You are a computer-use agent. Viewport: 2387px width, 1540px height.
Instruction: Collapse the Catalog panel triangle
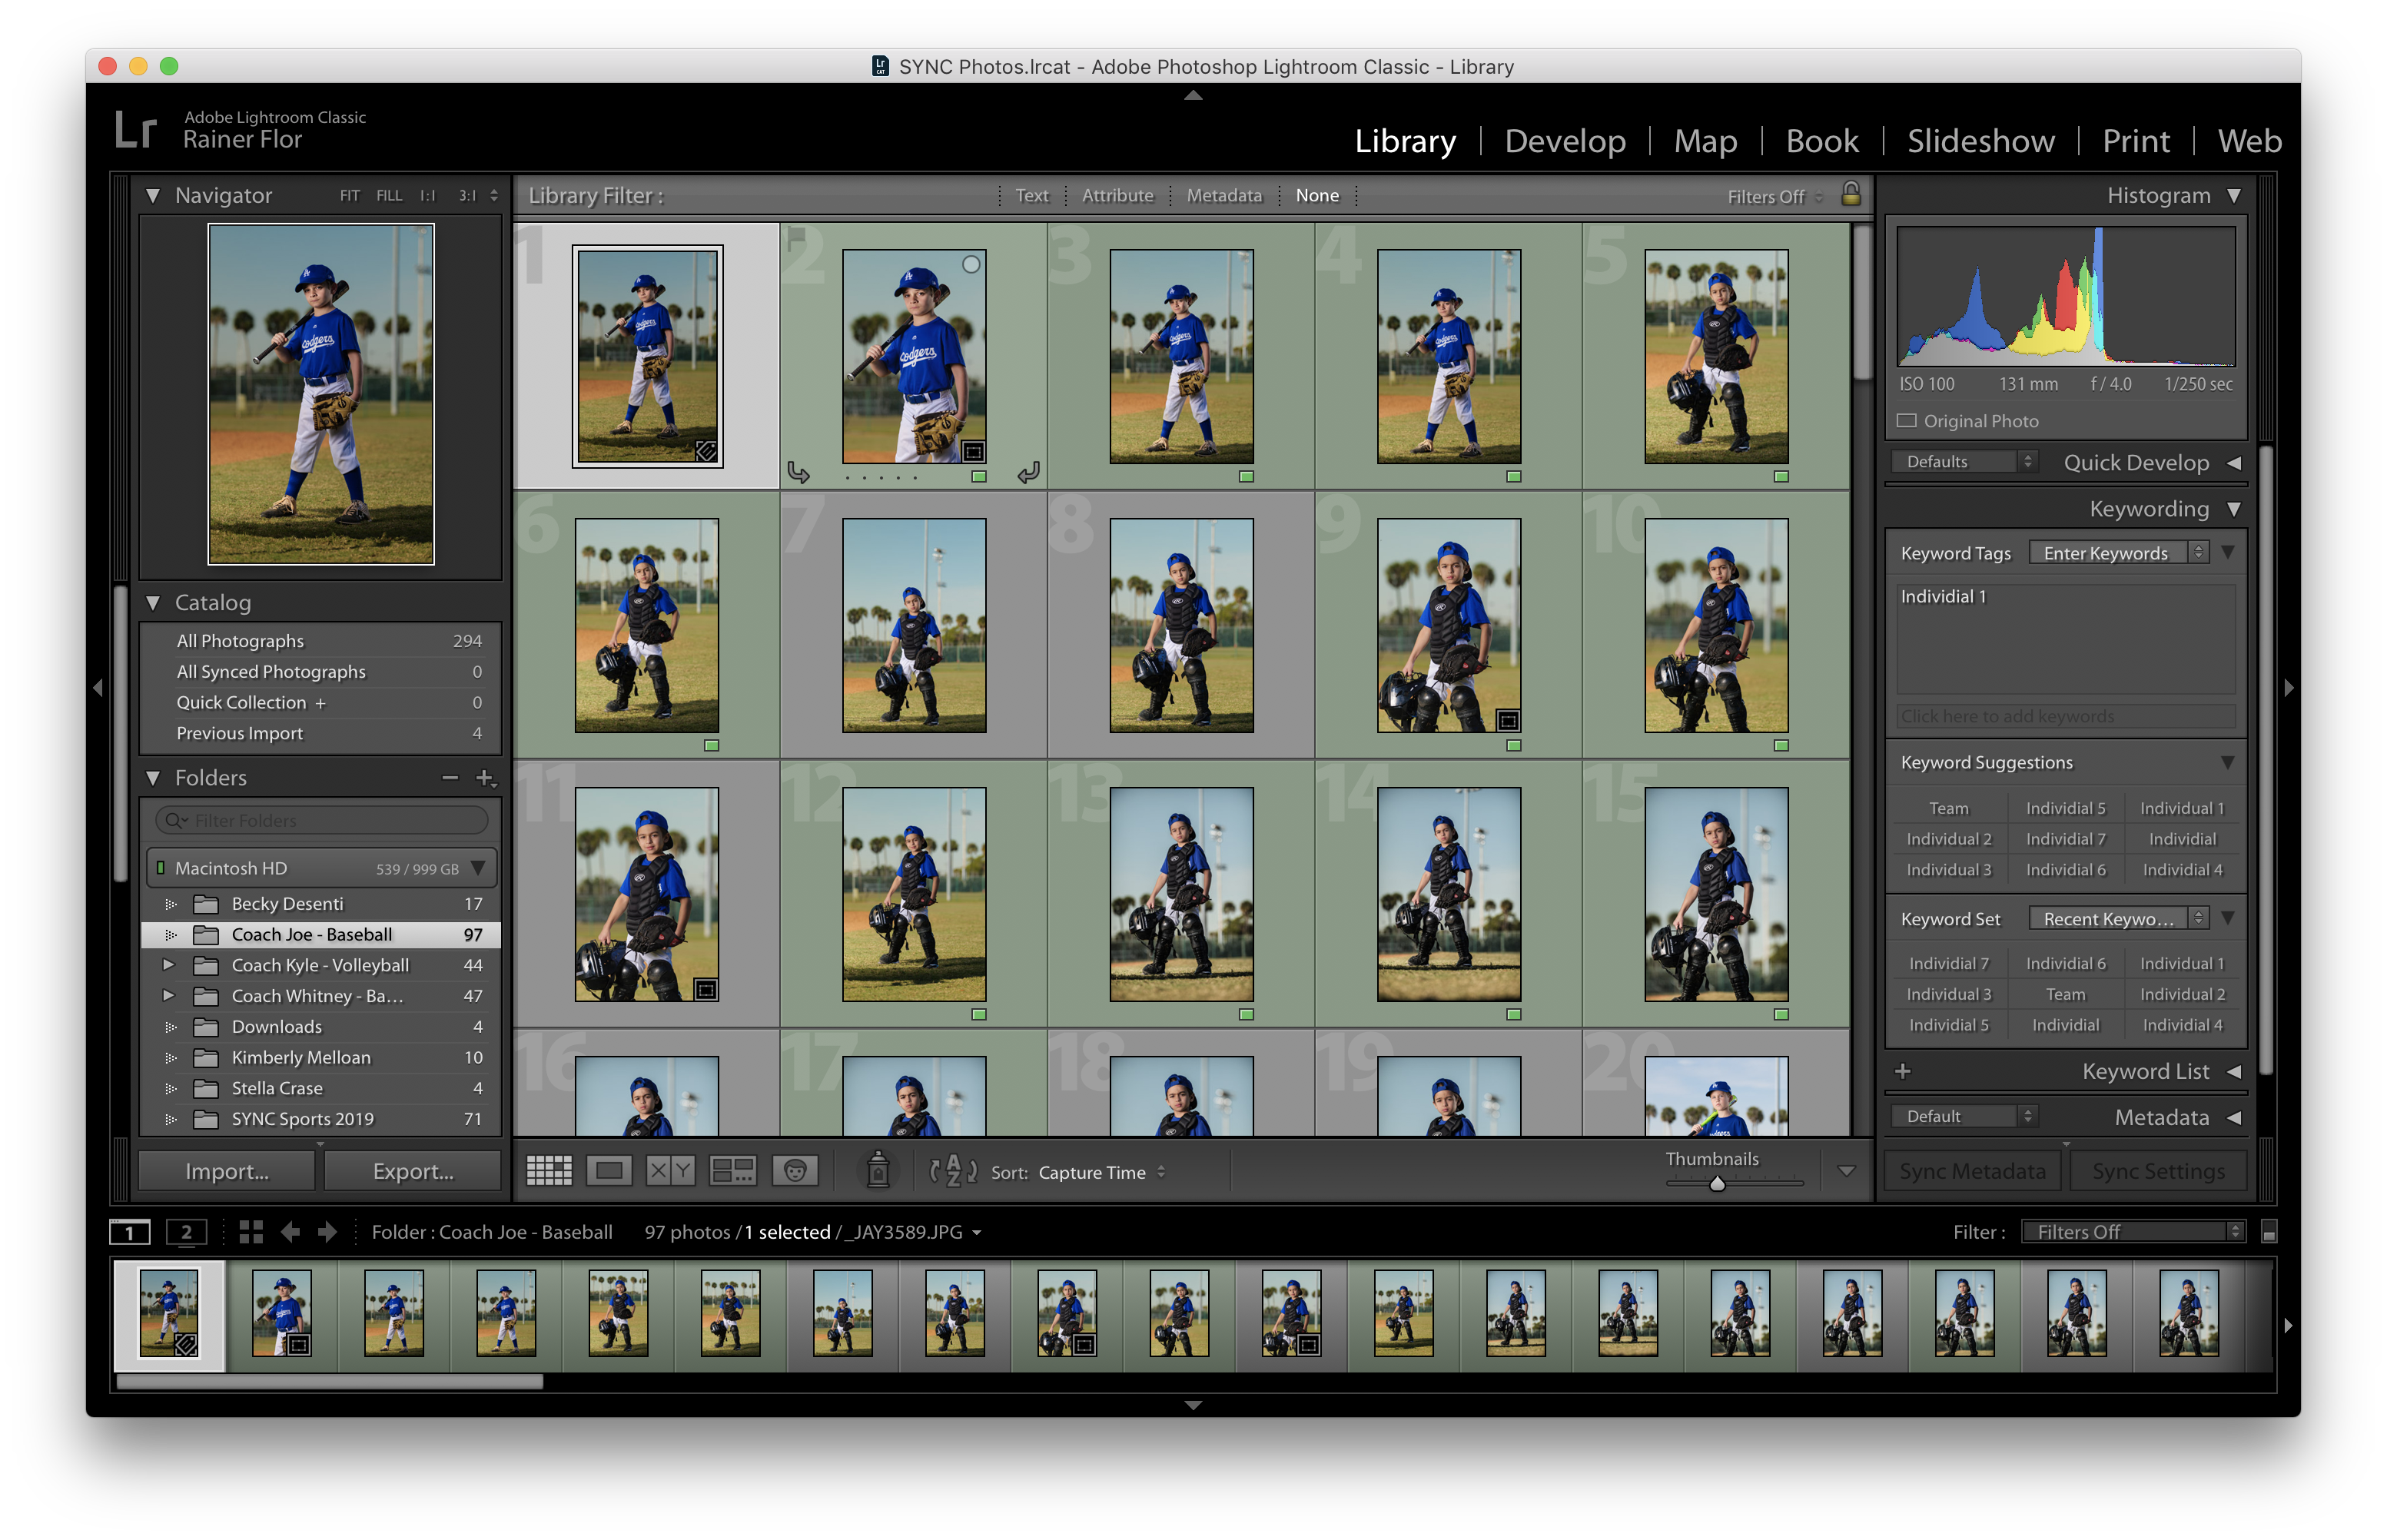pyautogui.click(x=153, y=602)
